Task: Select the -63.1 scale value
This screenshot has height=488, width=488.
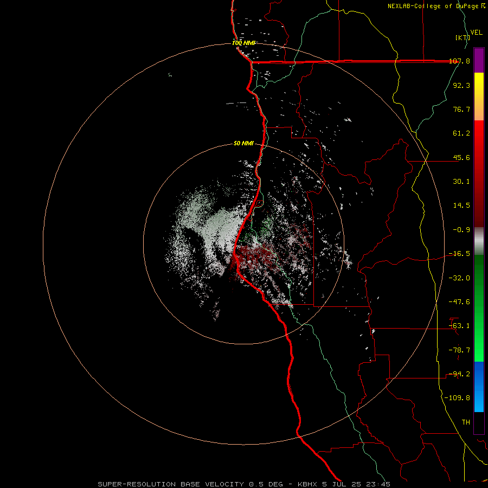Action: (x=459, y=326)
